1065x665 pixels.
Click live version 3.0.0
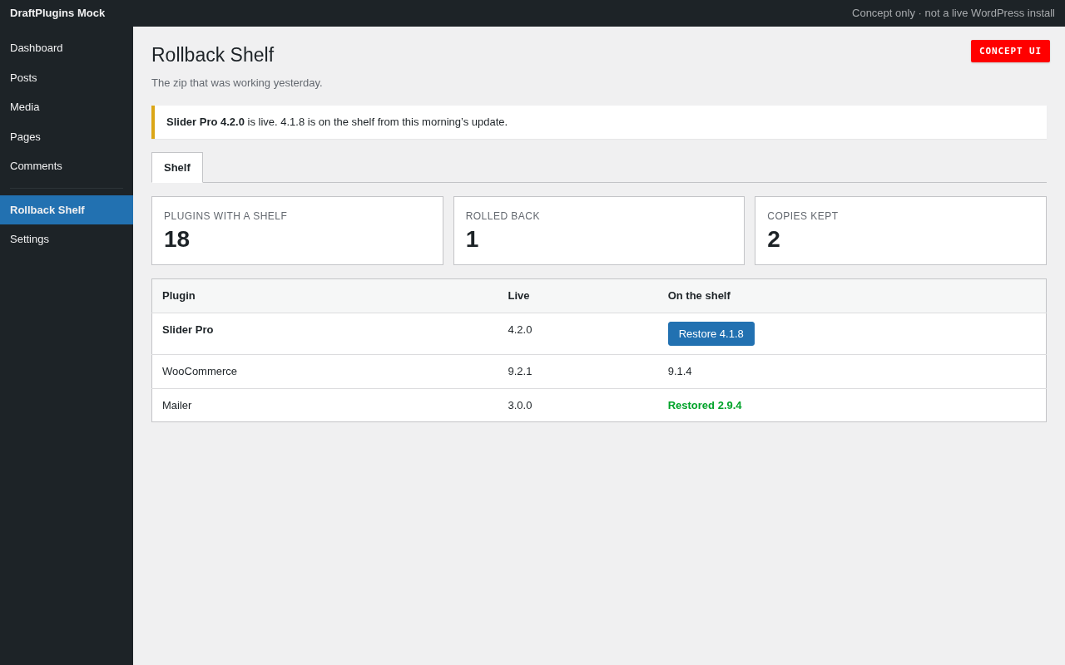point(520,406)
